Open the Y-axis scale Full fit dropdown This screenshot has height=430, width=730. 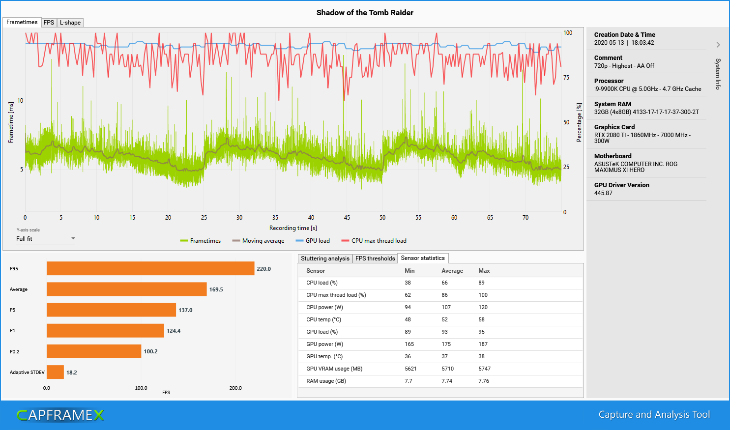(x=46, y=239)
